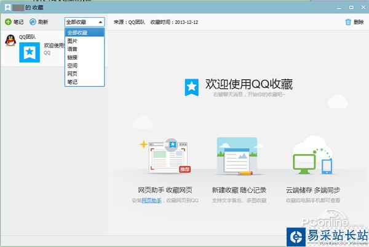Select 图片 filter option
The height and width of the screenshot is (247, 369).
click(84, 41)
